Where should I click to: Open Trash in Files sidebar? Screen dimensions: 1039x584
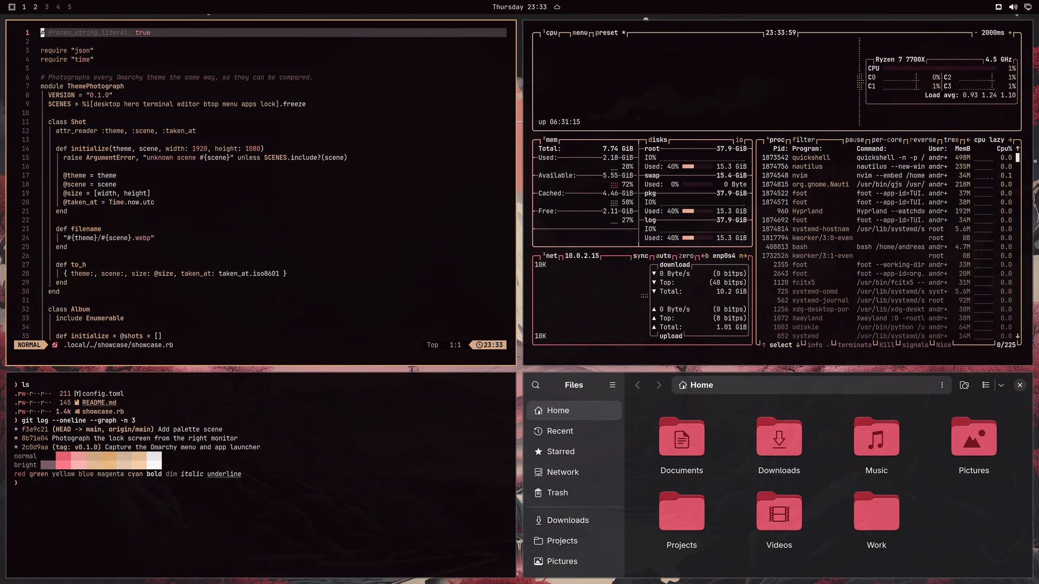coord(574,493)
